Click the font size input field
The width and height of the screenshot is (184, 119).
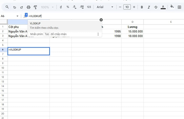pyautogui.click(x=127, y=7)
